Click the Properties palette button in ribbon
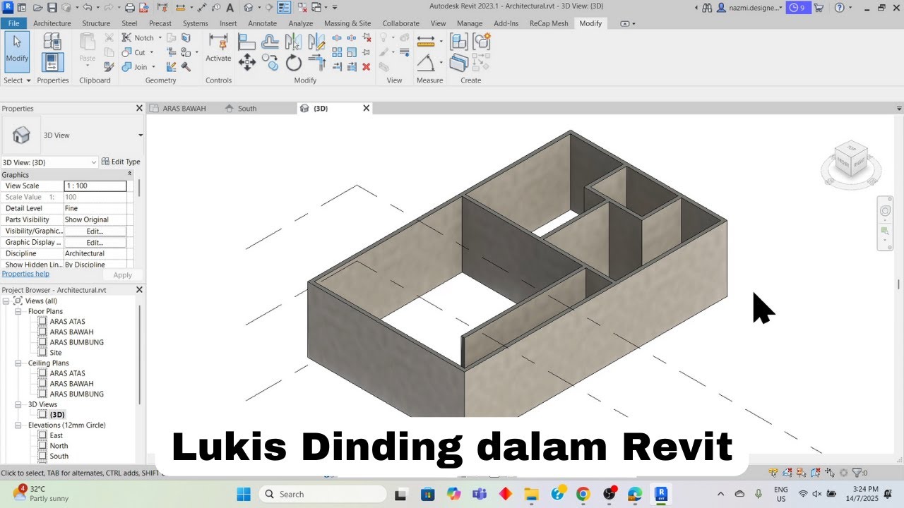This screenshot has width=904, height=508. (x=53, y=62)
